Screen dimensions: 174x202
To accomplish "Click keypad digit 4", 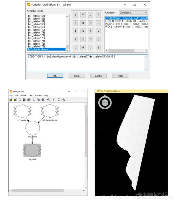I will tap(75, 31).
